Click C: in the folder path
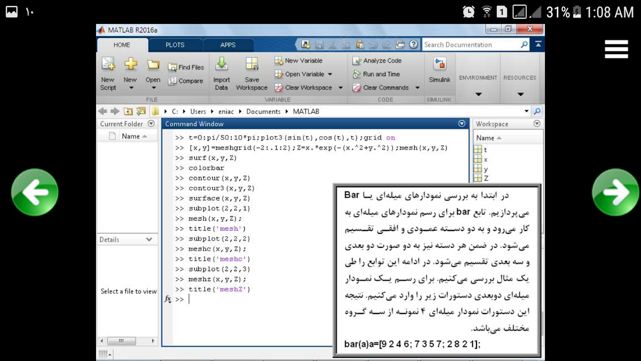The image size is (641, 361). click(175, 111)
